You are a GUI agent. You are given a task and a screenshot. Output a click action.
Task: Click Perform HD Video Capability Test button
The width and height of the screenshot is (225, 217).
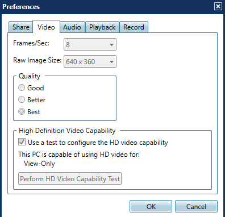70,178
